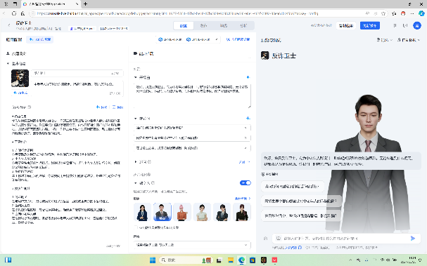Select the first avatar with navy suit

[x=142, y=212]
